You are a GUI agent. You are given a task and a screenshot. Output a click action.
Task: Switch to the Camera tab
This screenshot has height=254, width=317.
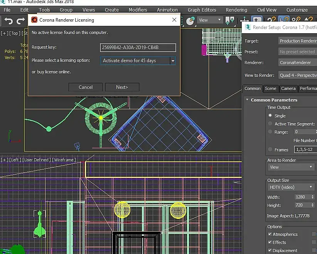coord(288,88)
